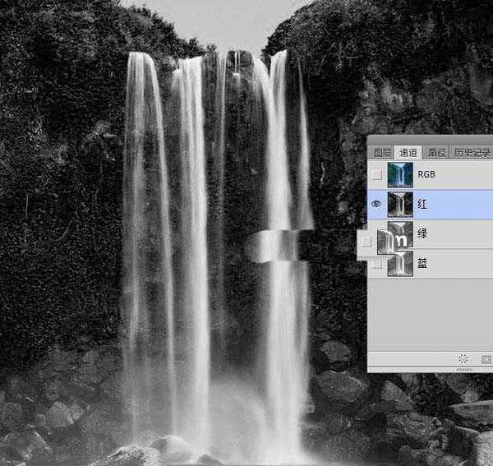493x466 pixels.
Task: Show the RGB composite channel visibility box
Action: 376,175
